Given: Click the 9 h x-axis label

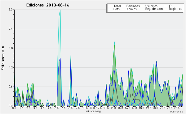Looking at the screenshot, I should (x=77, y=108).
